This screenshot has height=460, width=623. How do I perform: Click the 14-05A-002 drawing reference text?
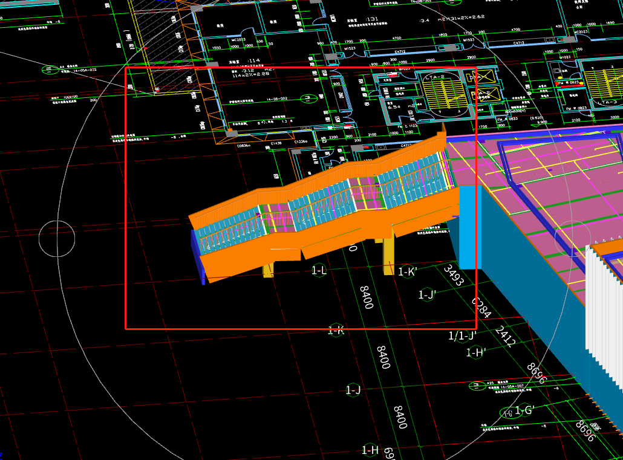pyautogui.click(x=85, y=70)
